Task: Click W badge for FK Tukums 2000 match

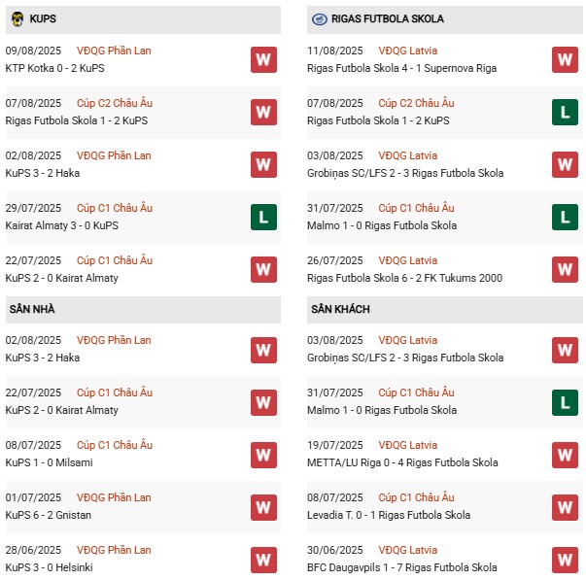Action: [565, 270]
